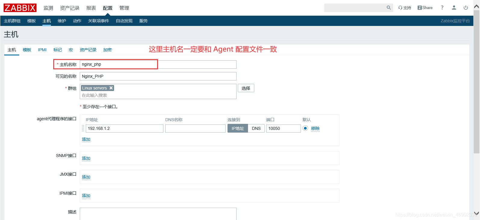The image size is (480, 220).
Task: Go to 主机 in the blue submenu bar
Action: [47, 21]
